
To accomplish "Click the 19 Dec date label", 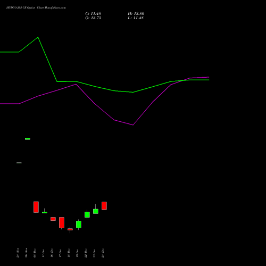I will 77,253.
